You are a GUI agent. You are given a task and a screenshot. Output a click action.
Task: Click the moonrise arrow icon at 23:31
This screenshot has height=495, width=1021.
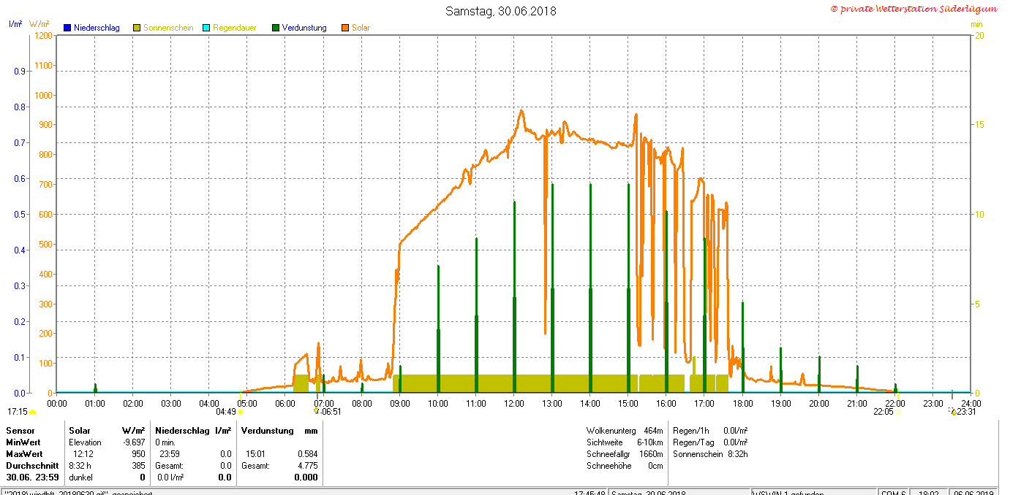[953, 412]
